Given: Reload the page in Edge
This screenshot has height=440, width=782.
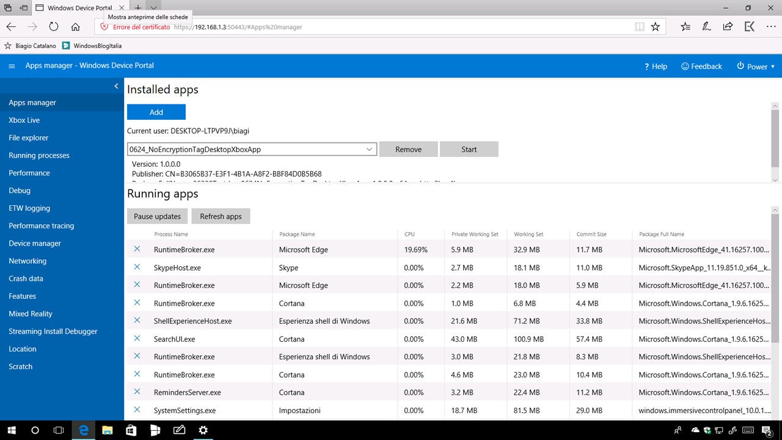Looking at the screenshot, I should pyautogui.click(x=54, y=27).
